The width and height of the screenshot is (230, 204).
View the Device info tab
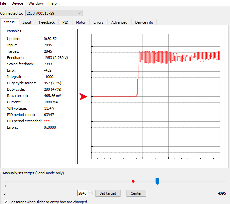[144, 22]
